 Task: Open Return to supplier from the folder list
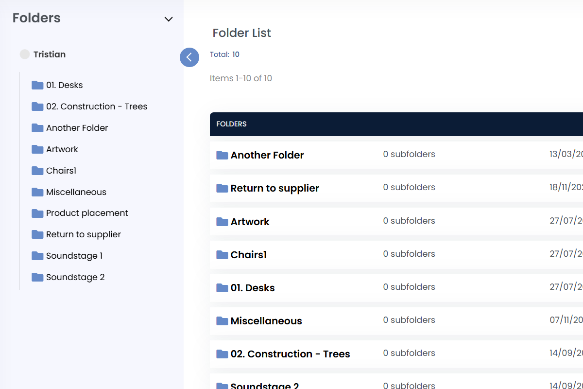pyautogui.click(x=275, y=188)
